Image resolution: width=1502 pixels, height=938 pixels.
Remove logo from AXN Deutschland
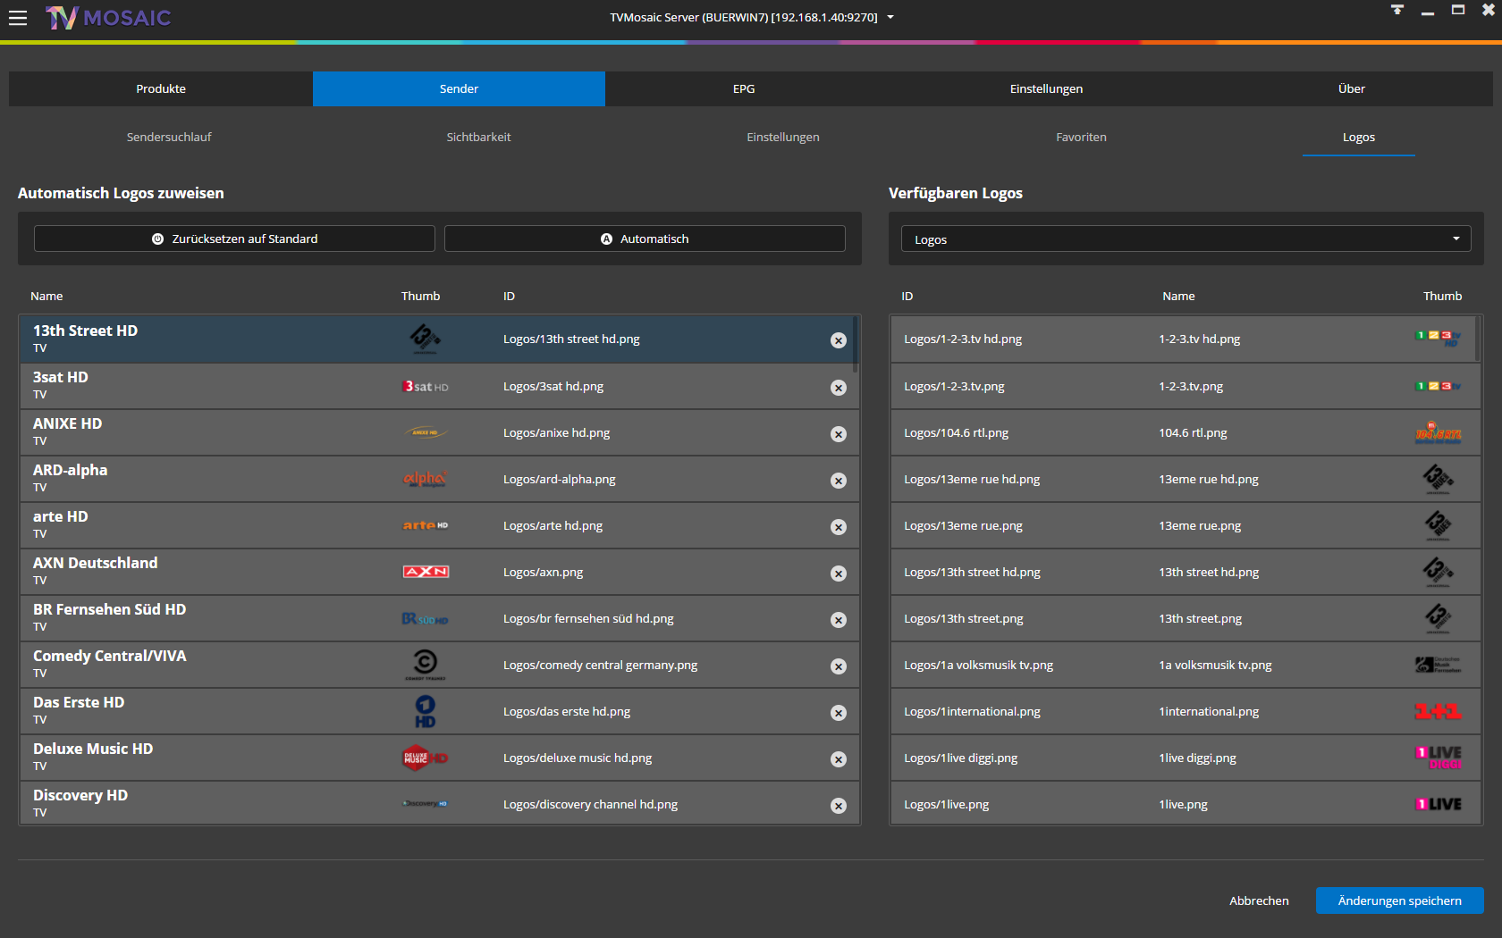click(839, 574)
